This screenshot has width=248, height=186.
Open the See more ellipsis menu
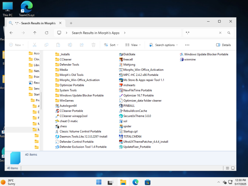click(187, 45)
